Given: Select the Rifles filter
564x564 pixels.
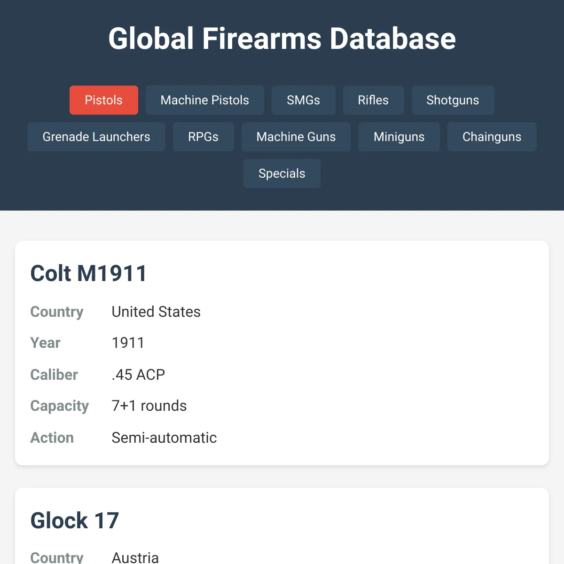Looking at the screenshot, I should (373, 100).
